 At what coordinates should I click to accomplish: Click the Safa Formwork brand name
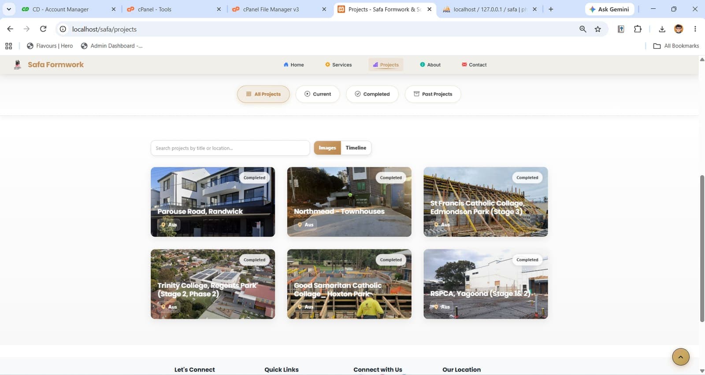pyautogui.click(x=56, y=65)
